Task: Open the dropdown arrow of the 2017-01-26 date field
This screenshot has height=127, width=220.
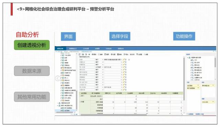Action: click(x=121, y=67)
